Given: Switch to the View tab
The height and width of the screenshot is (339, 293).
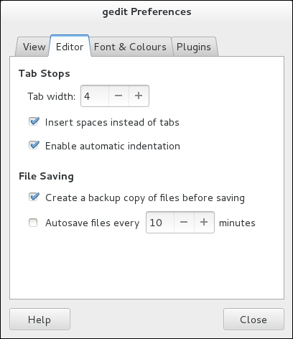Looking at the screenshot, I should 34,47.
